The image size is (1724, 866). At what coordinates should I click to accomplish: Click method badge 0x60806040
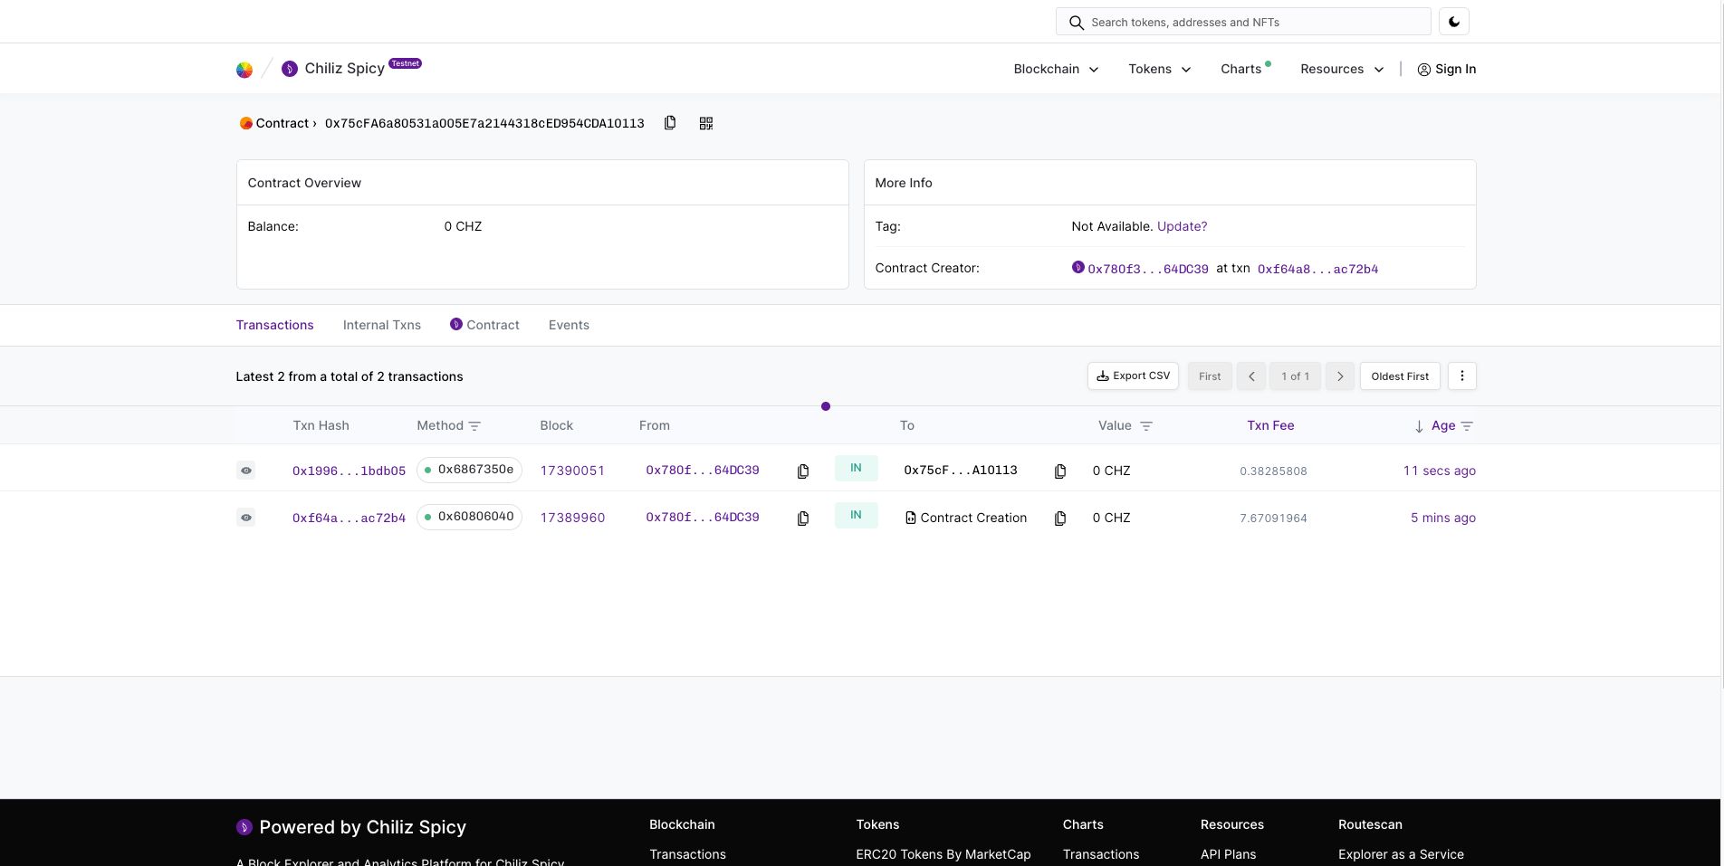(469, 517)
